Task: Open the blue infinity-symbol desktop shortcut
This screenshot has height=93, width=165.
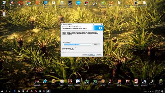Action: coord(78,3)
